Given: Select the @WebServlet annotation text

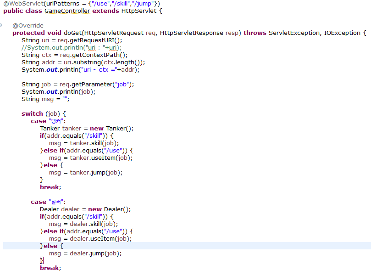Looking at the screenshot, I should point(23,4).
